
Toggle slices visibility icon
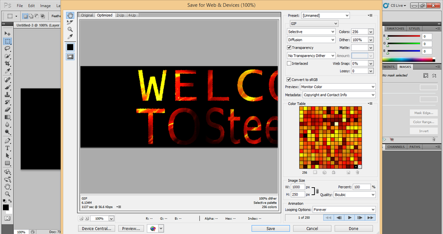pyautogui.click(x=70, y=56)
